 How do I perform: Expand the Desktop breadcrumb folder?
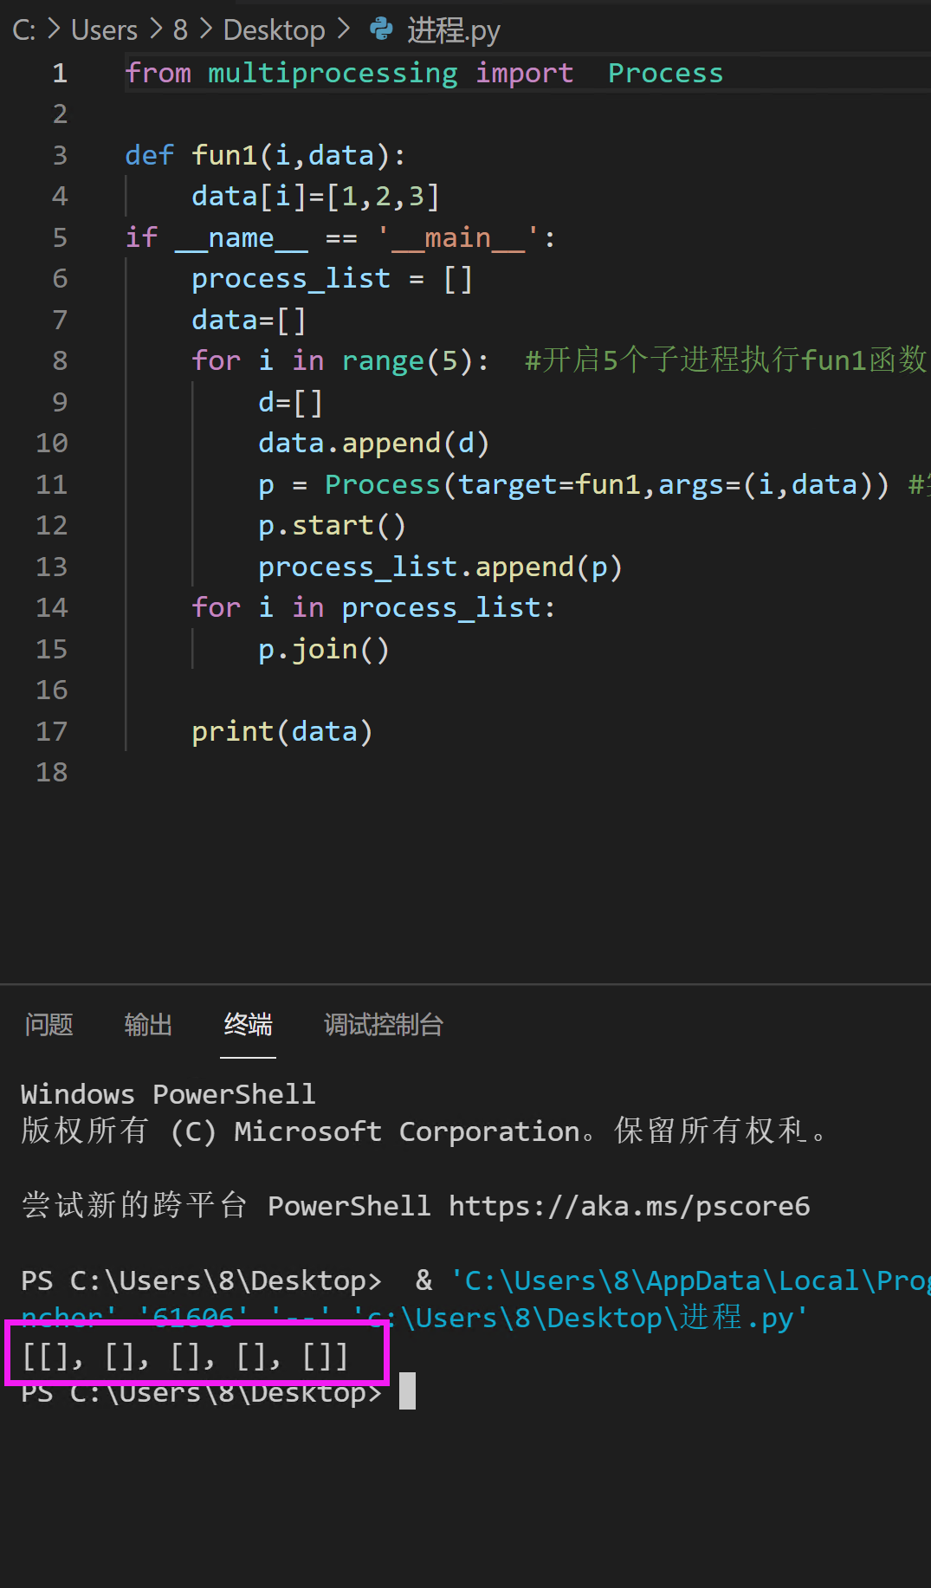click(274, 30)
